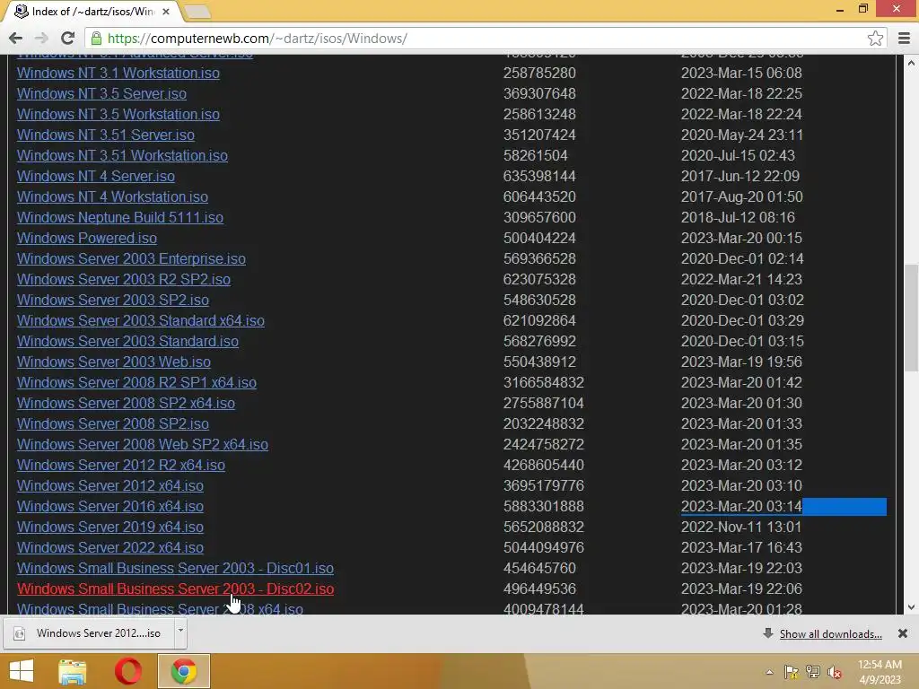This screenshot has height=689, width=919.
Task: Open the Chrome hamburger menu
Action: click(x=904, y=38)
